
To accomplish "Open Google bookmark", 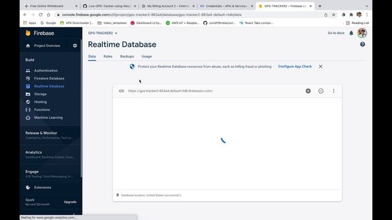I will pos(48,23).
